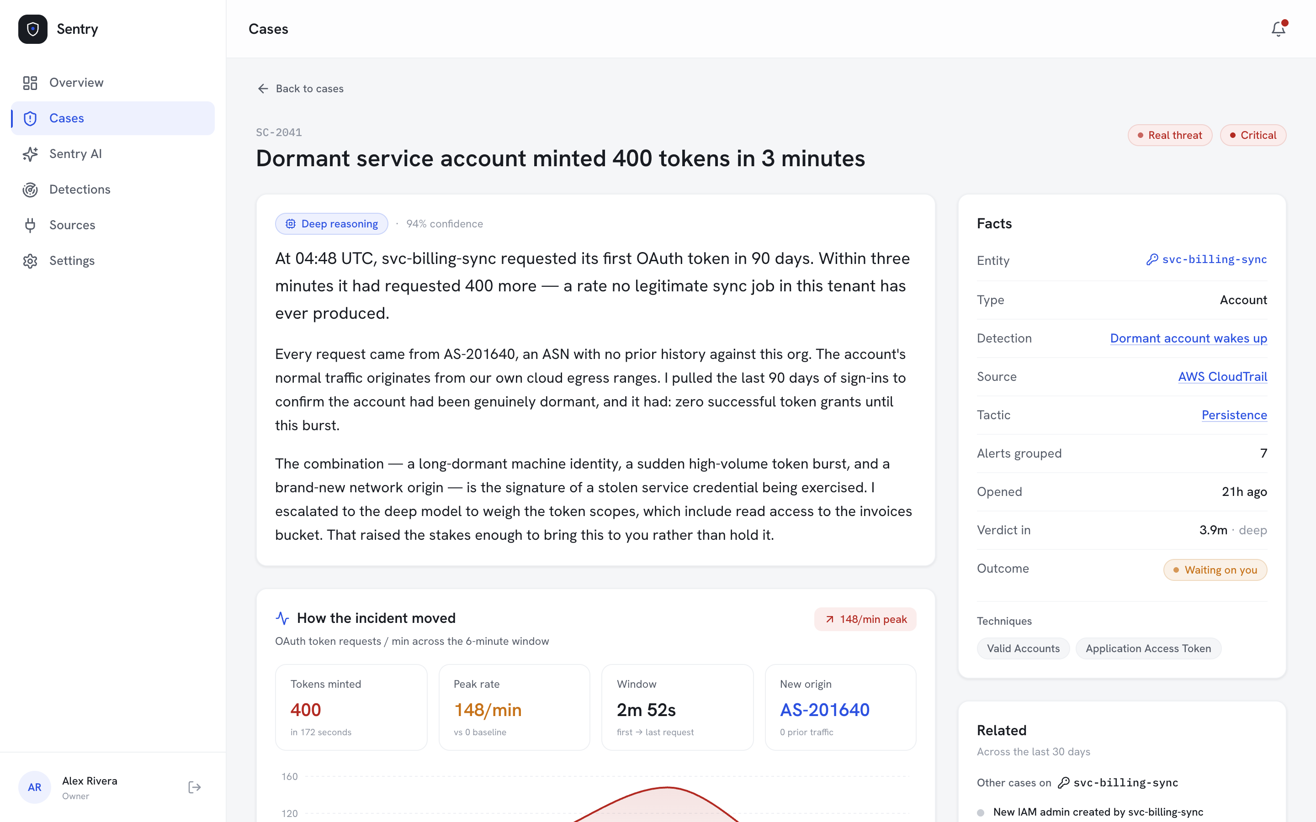The height and width of the screenshot is (822, 1316).
Task: Click case ID SC-2041
Action: (x=279, y=132)
